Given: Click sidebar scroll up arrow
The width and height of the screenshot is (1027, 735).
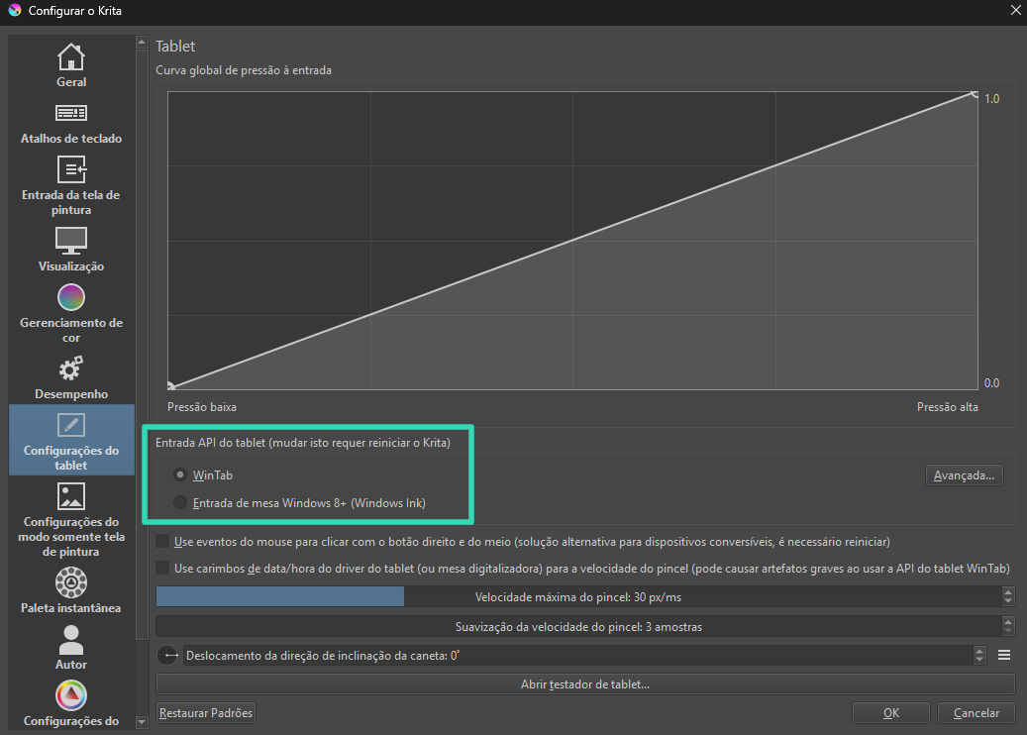Looking at the screenshot, I should click(142, 42).
